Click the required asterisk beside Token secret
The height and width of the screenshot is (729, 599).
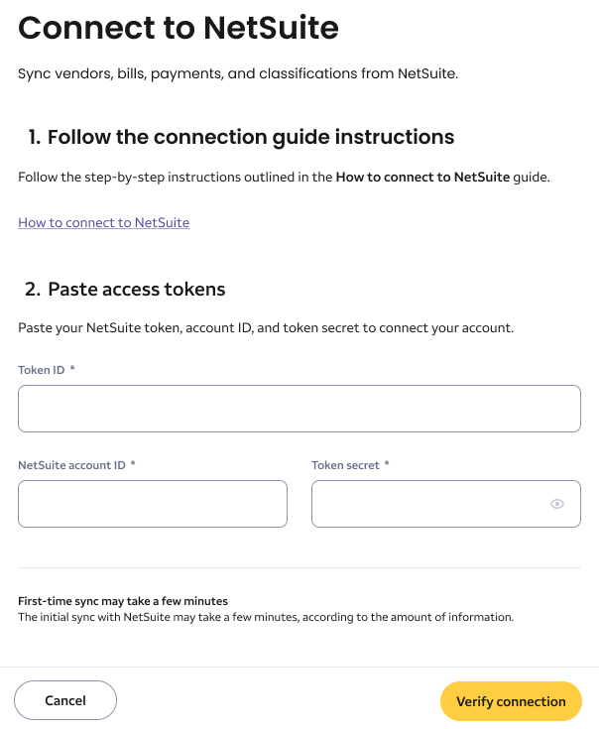[x=387, y=464]
